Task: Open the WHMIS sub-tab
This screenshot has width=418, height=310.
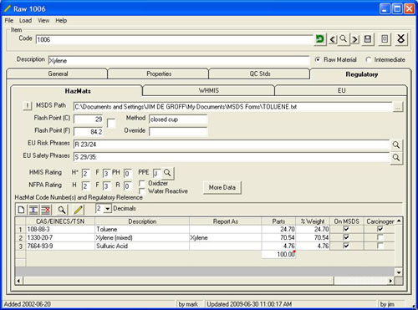Action: (x=209, y=90)
